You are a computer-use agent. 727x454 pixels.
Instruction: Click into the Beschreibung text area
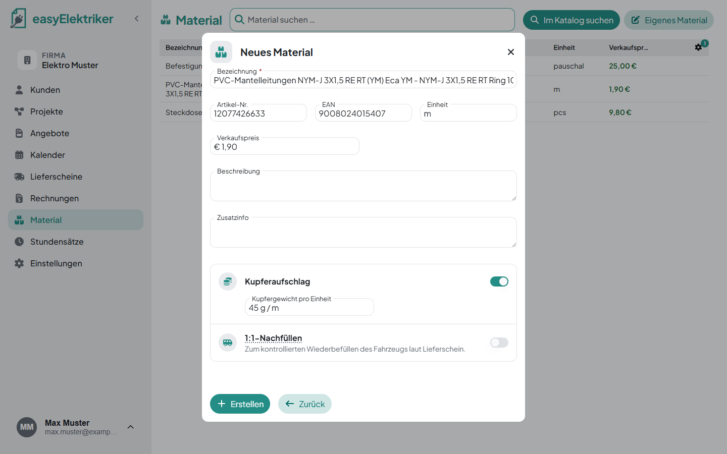363,186
